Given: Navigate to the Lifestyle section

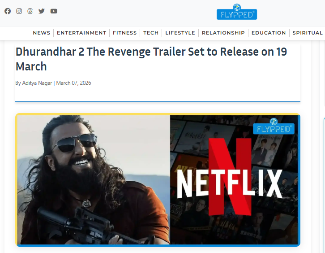Looking at the screenshot, I should click(180, 33).
